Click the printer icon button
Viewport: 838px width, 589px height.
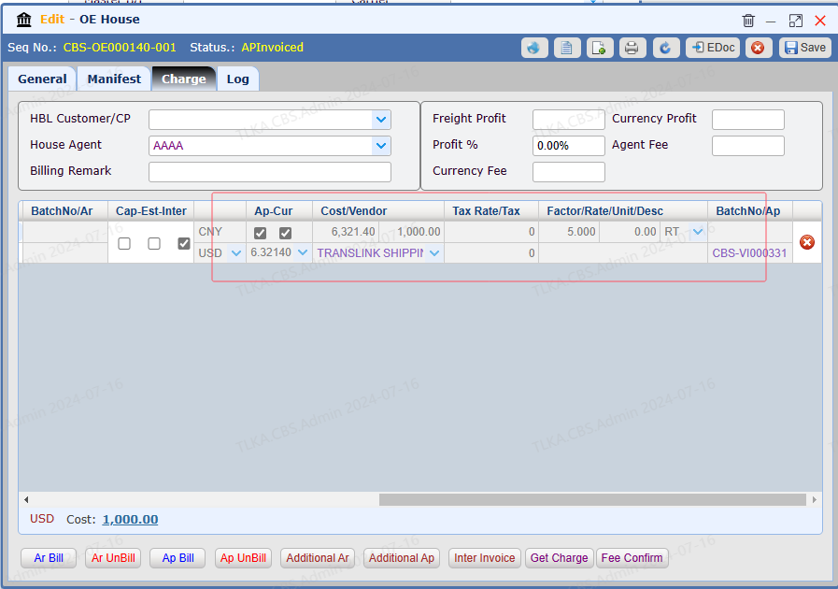pyautogui.click(x=632, y=48)
